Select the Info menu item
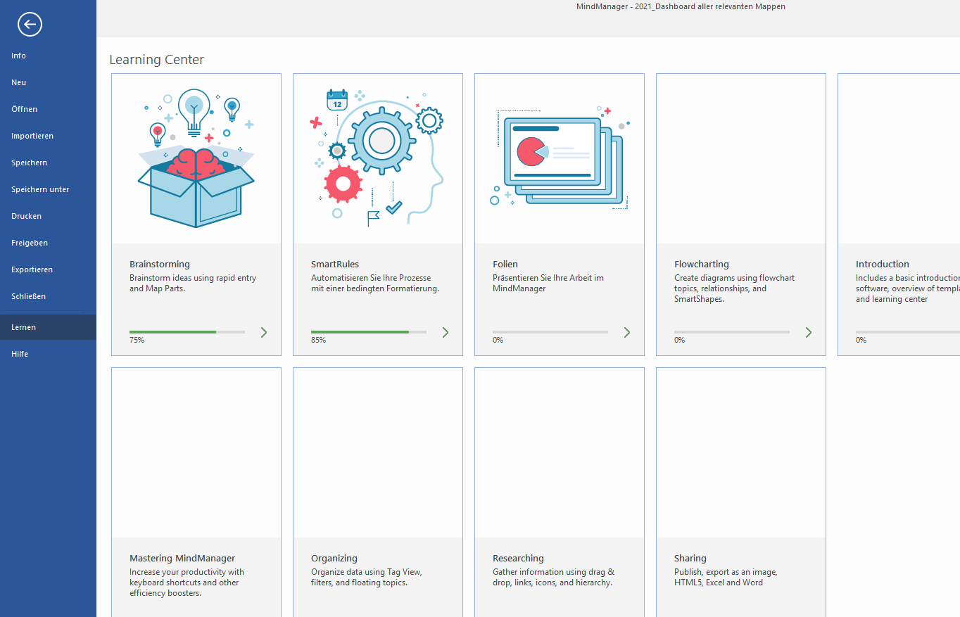Viewport: 960px width, 617px height. [x=19, y=56]
